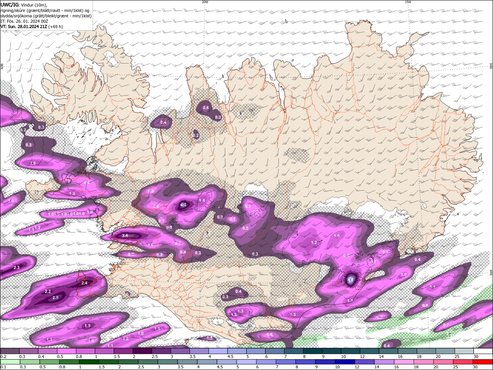Click light pink lower swatch between 16 and 18

[404, 362]
